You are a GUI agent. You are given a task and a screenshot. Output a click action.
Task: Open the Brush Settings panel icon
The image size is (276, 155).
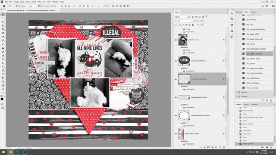tap(232, 37)
